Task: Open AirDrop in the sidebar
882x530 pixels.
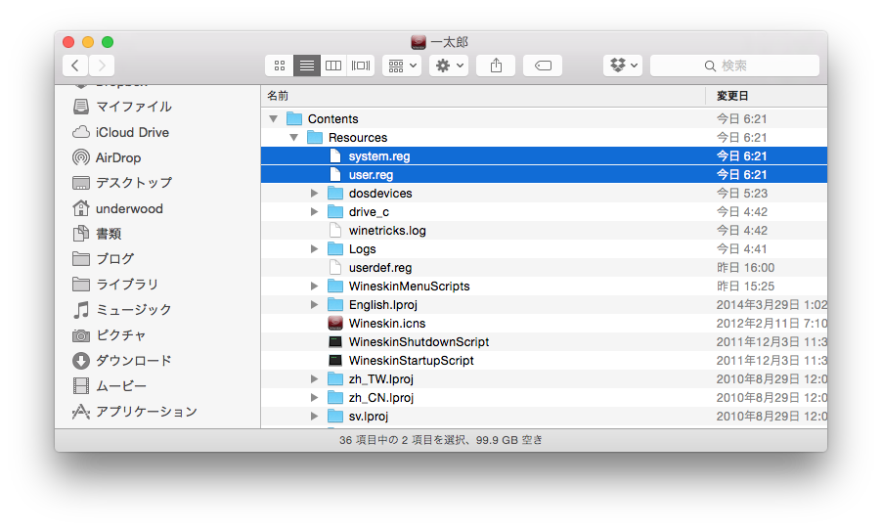Action: (107, 157)
